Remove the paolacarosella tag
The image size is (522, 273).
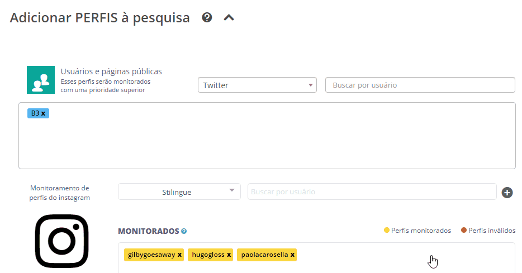pos(292,255)
